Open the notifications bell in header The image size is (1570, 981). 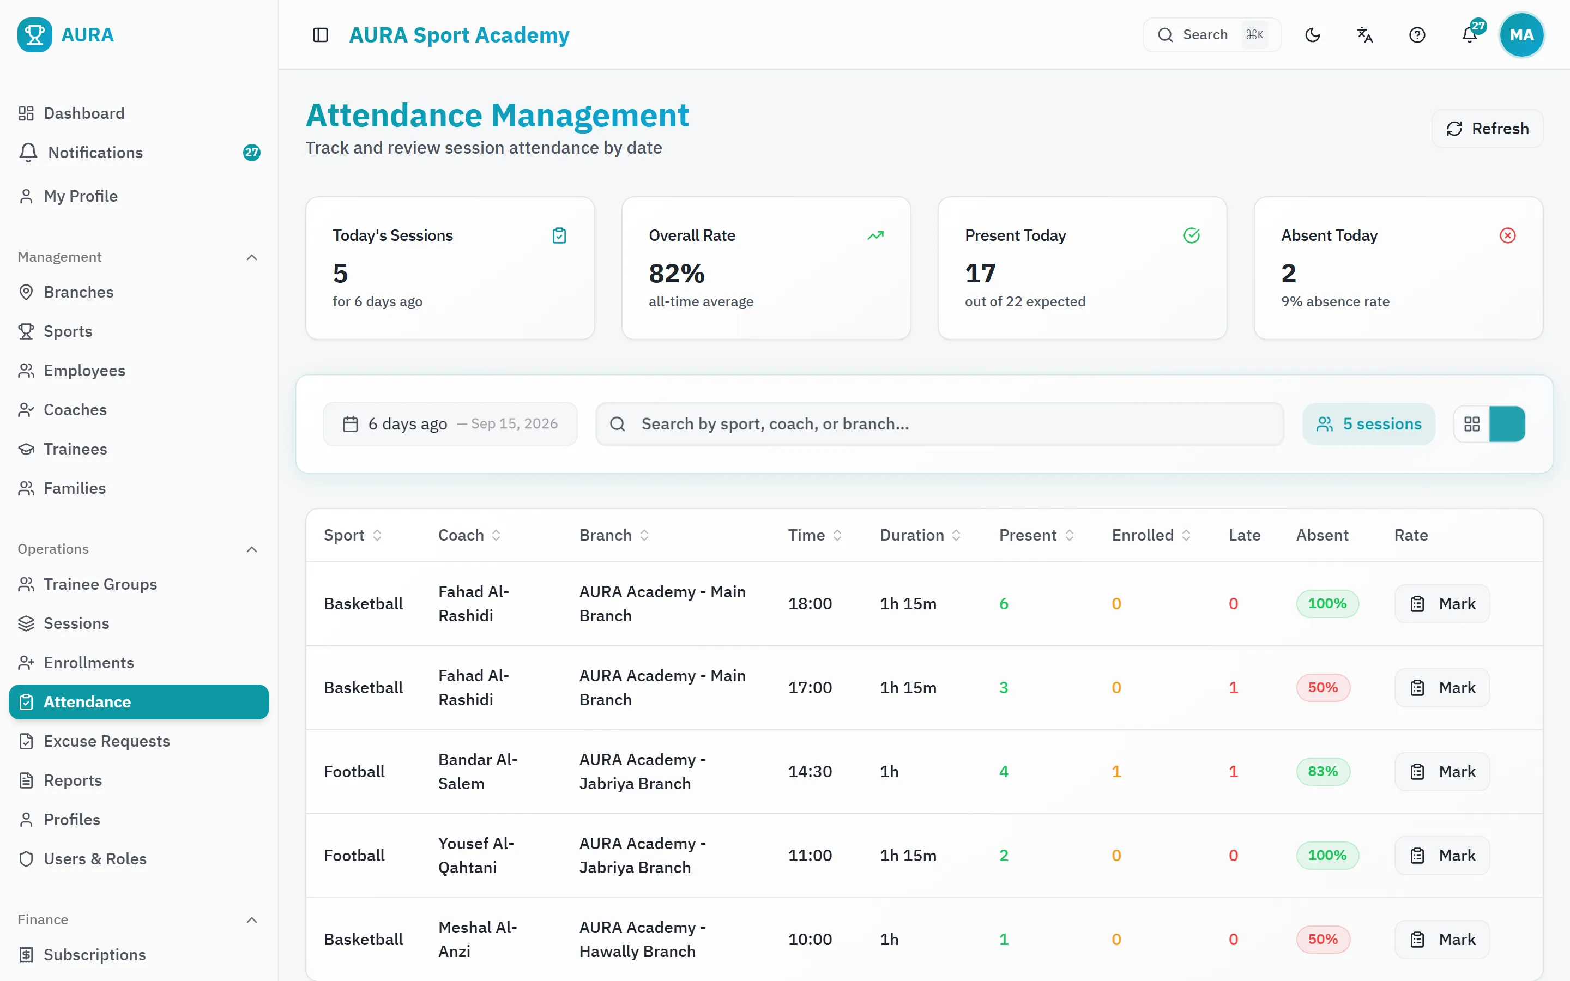pyautogui.click(x=1470, y=35)
